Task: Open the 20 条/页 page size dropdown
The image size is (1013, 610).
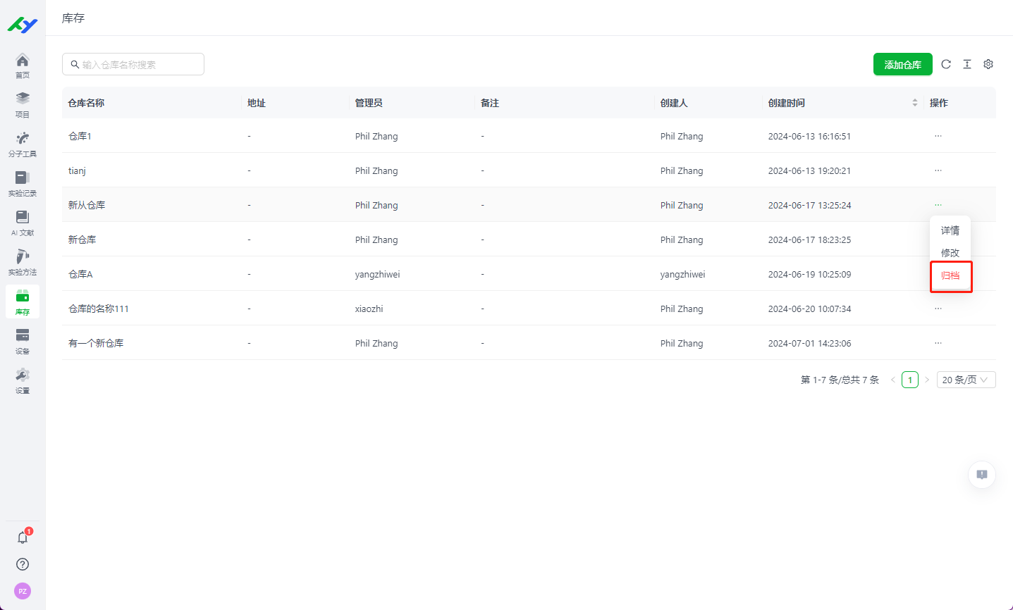Action: point(966,380)
